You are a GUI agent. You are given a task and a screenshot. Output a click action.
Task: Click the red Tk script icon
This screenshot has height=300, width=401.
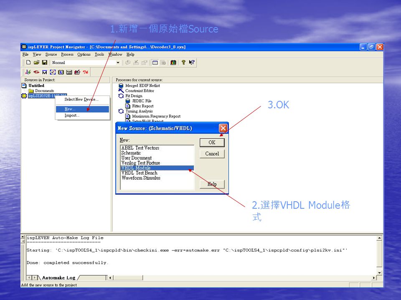click(x=85, y=72)
